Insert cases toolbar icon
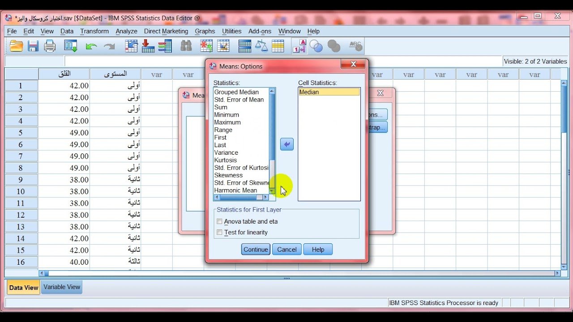 206,46
